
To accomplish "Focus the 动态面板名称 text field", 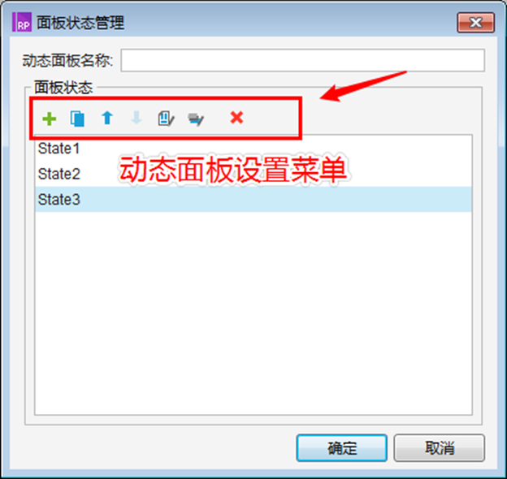I will click(x=302, y=60).
